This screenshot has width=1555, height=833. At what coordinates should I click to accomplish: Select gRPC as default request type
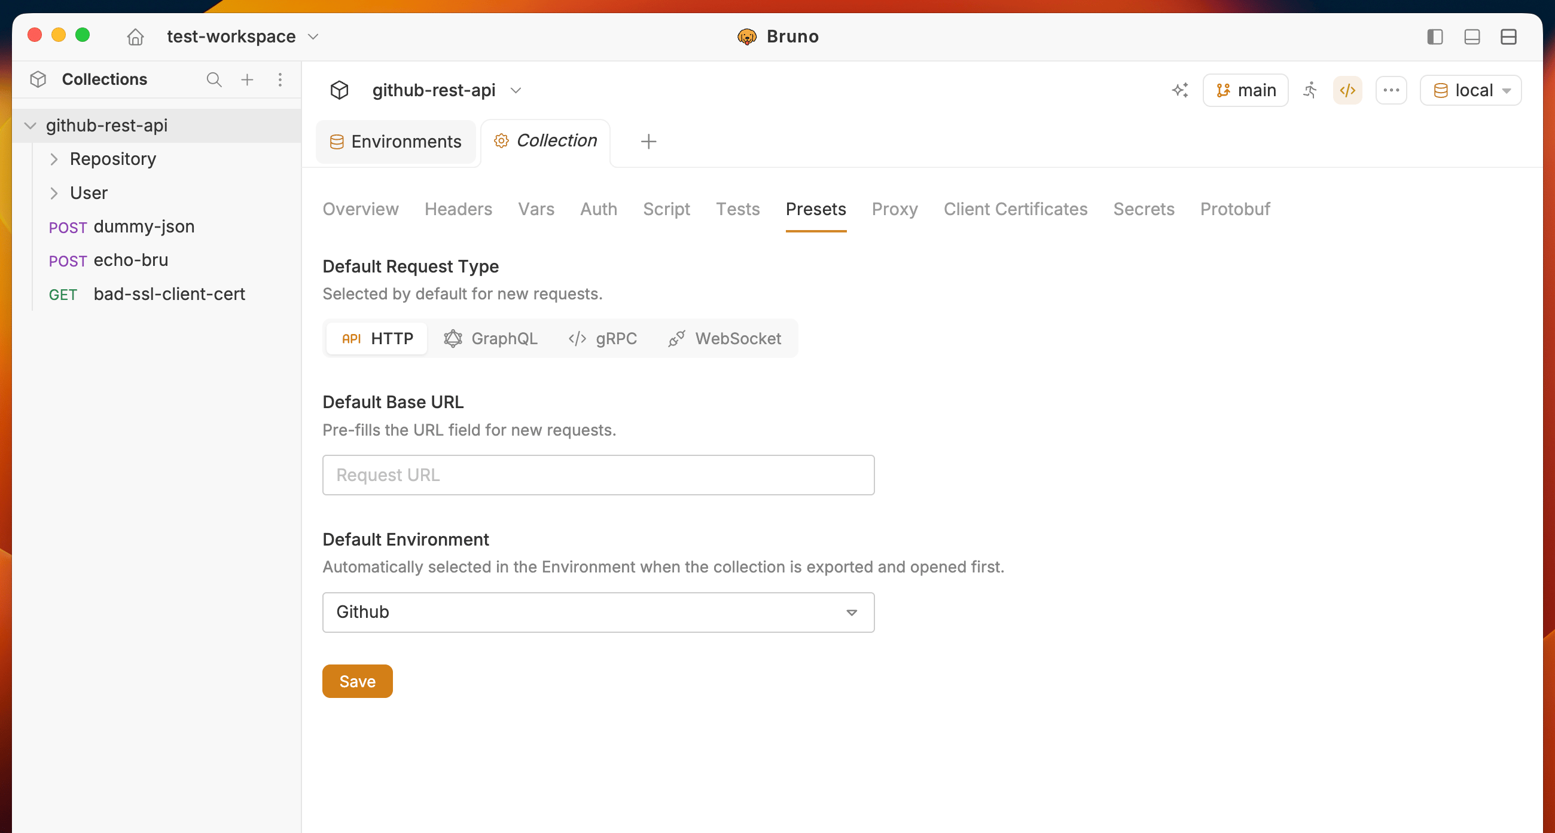tap(602, 338)
